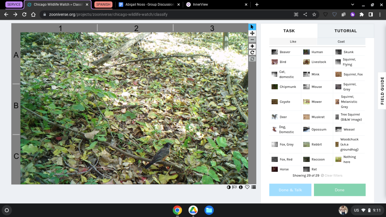Invert the image contrast

pyautogui.click(x=229, y=187)
